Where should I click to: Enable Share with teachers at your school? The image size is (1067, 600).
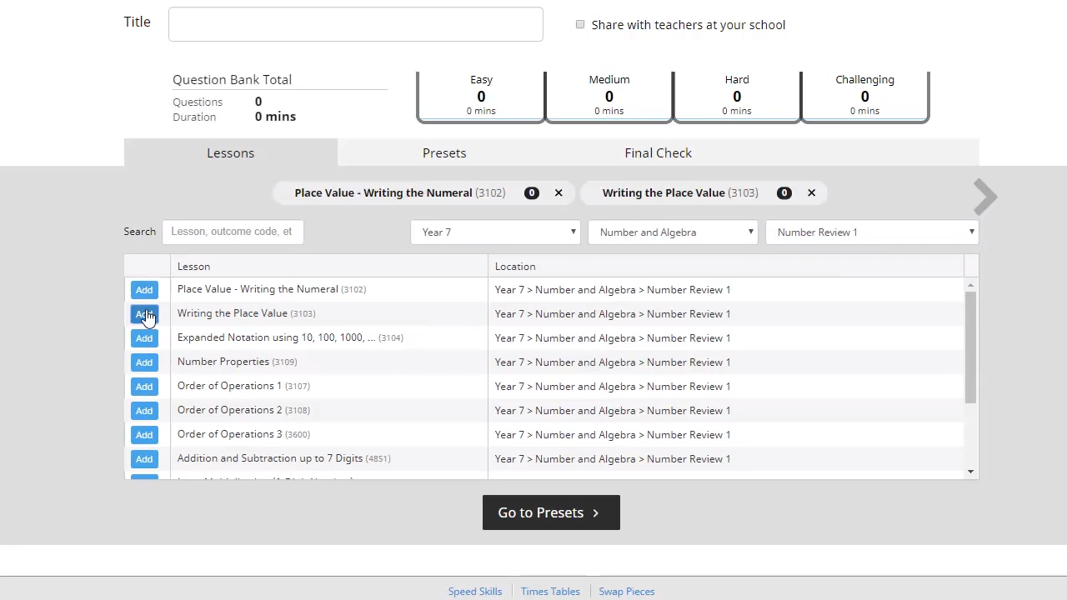580,25
